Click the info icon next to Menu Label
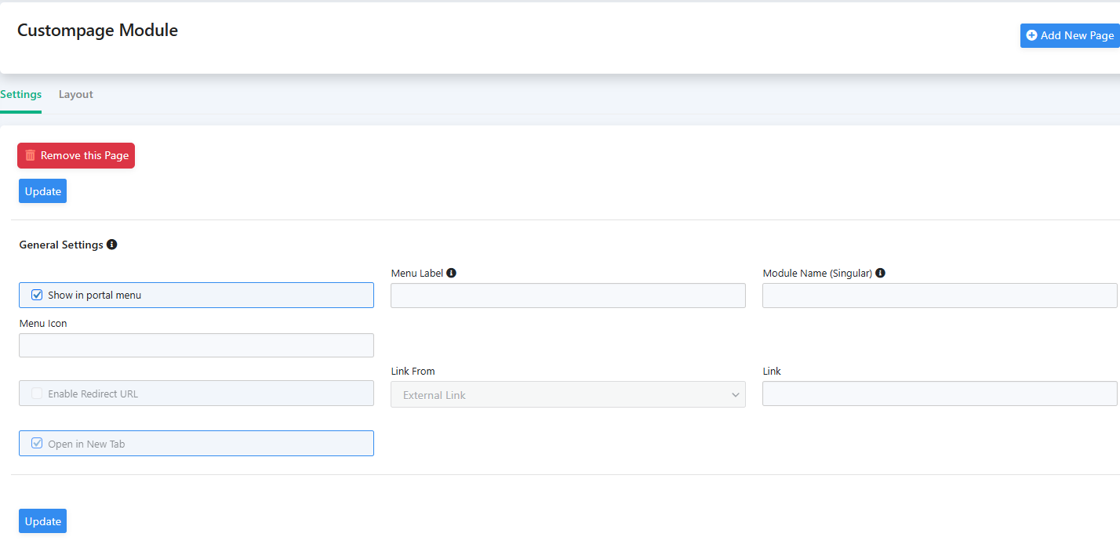The height and width of the screenshot is (555, 1120). (452, 274)
